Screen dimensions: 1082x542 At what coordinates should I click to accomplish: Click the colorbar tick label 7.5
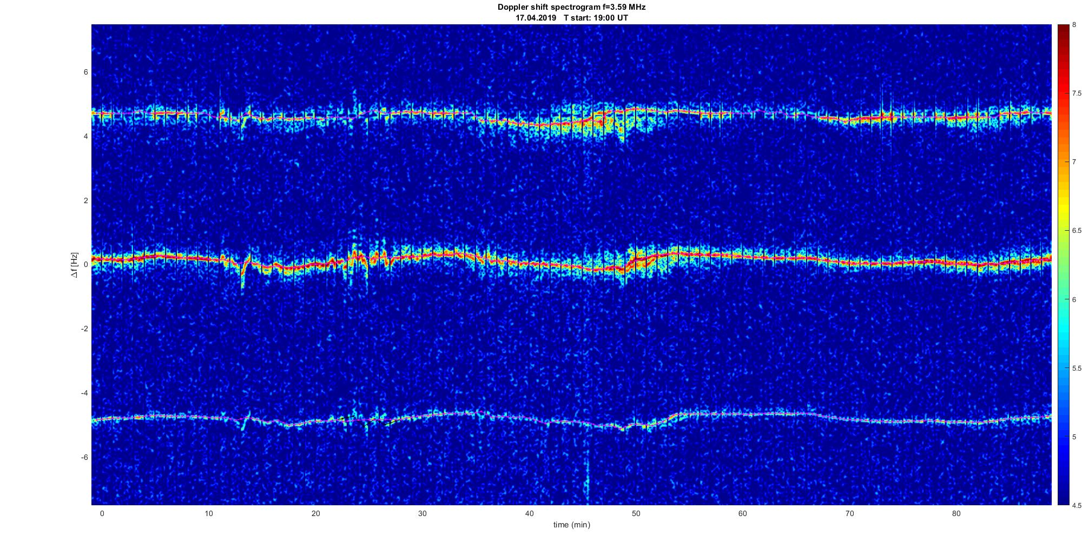click(x=1077, y=93)
